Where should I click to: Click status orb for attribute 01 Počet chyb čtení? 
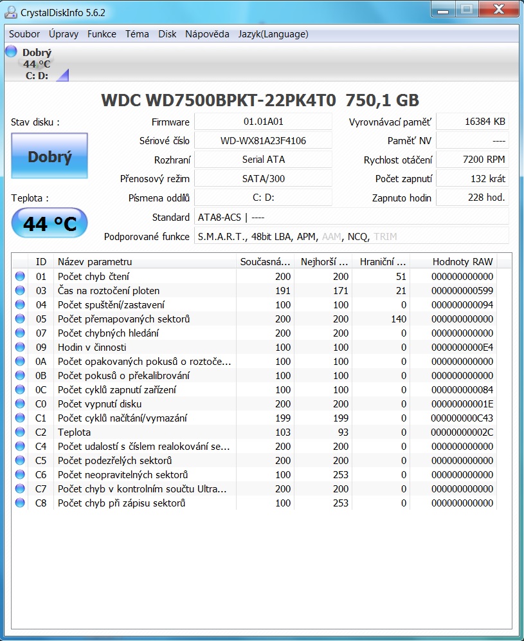tap(20, 276)
